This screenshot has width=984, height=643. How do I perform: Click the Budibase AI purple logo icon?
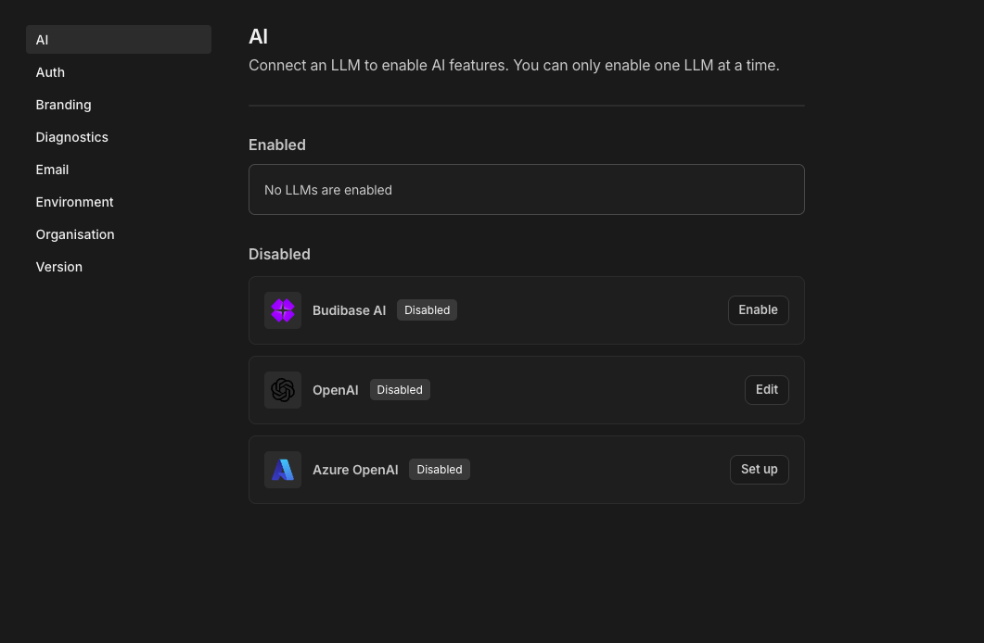click(x=282, y=310)
